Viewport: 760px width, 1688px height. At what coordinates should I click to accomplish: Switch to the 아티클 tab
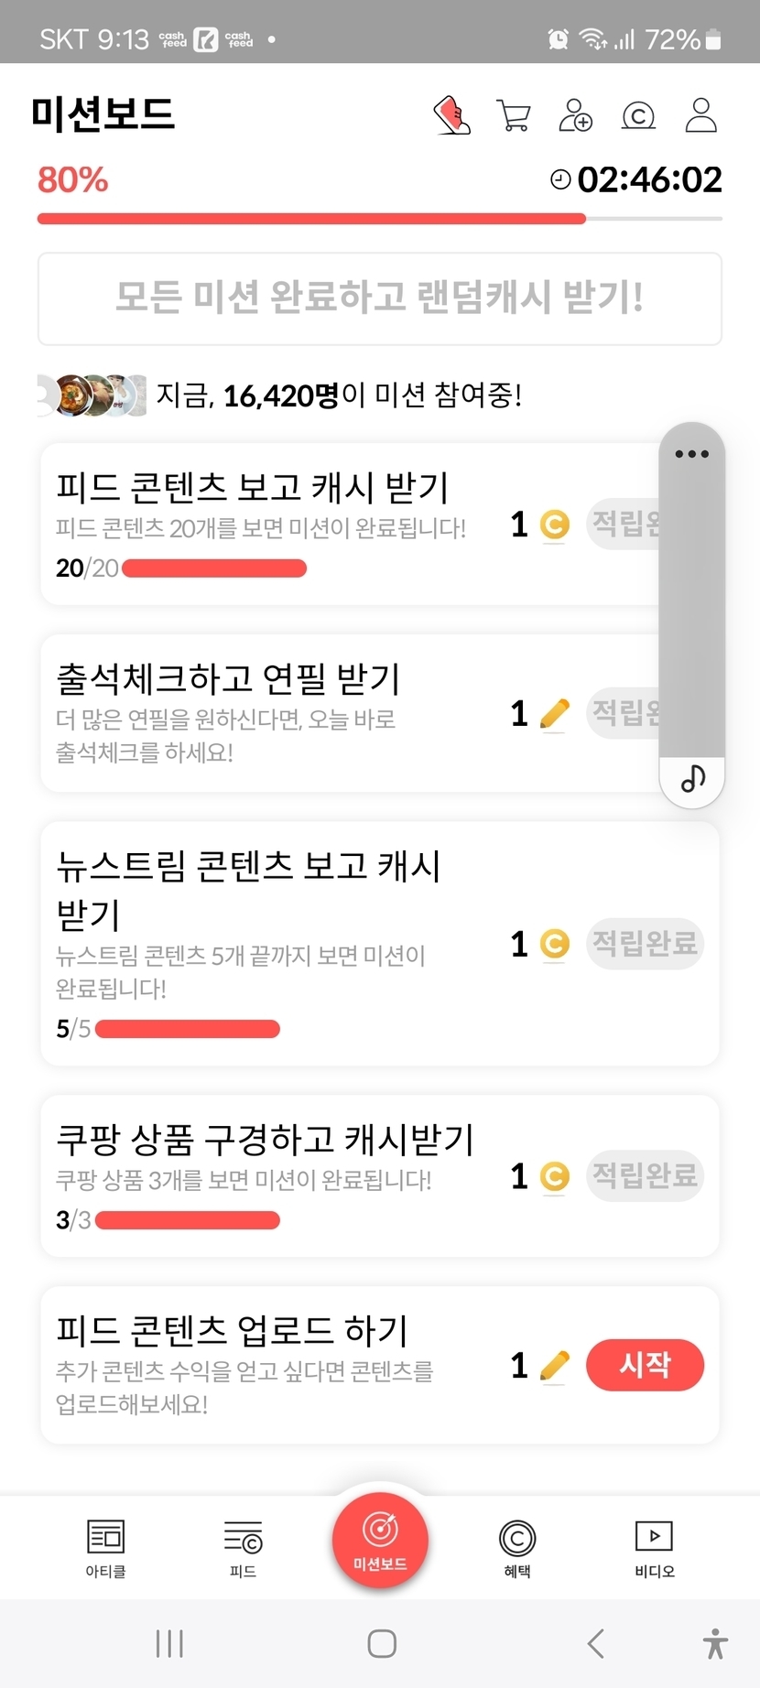point(105,1548)
